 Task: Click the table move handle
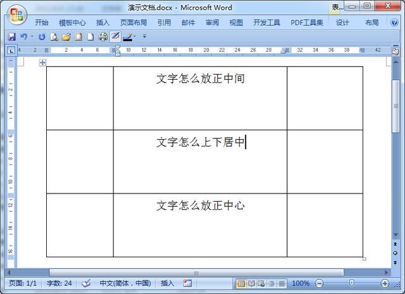pos(42,63)
